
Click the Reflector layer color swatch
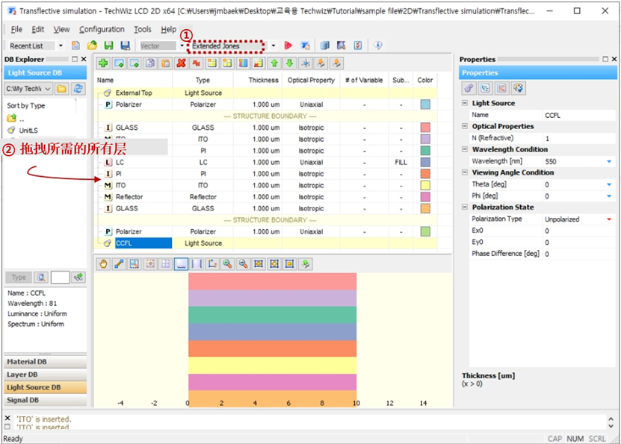click(x=425, y=197)
